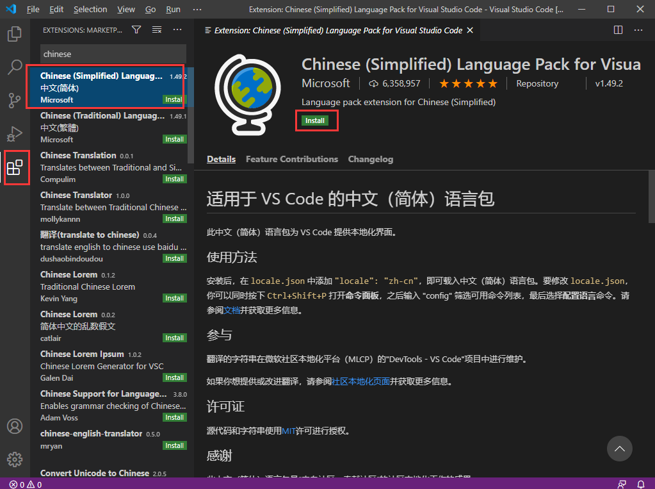Open editor more actions ellipsis

point(638,30)
